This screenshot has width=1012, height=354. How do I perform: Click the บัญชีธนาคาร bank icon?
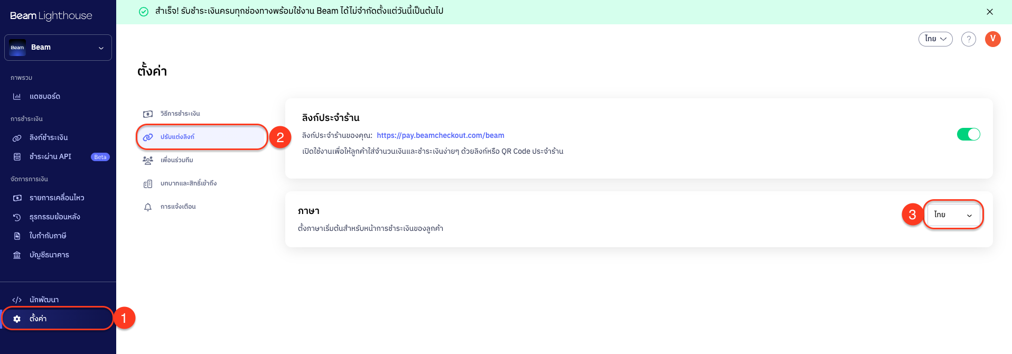tap(17, 255)
